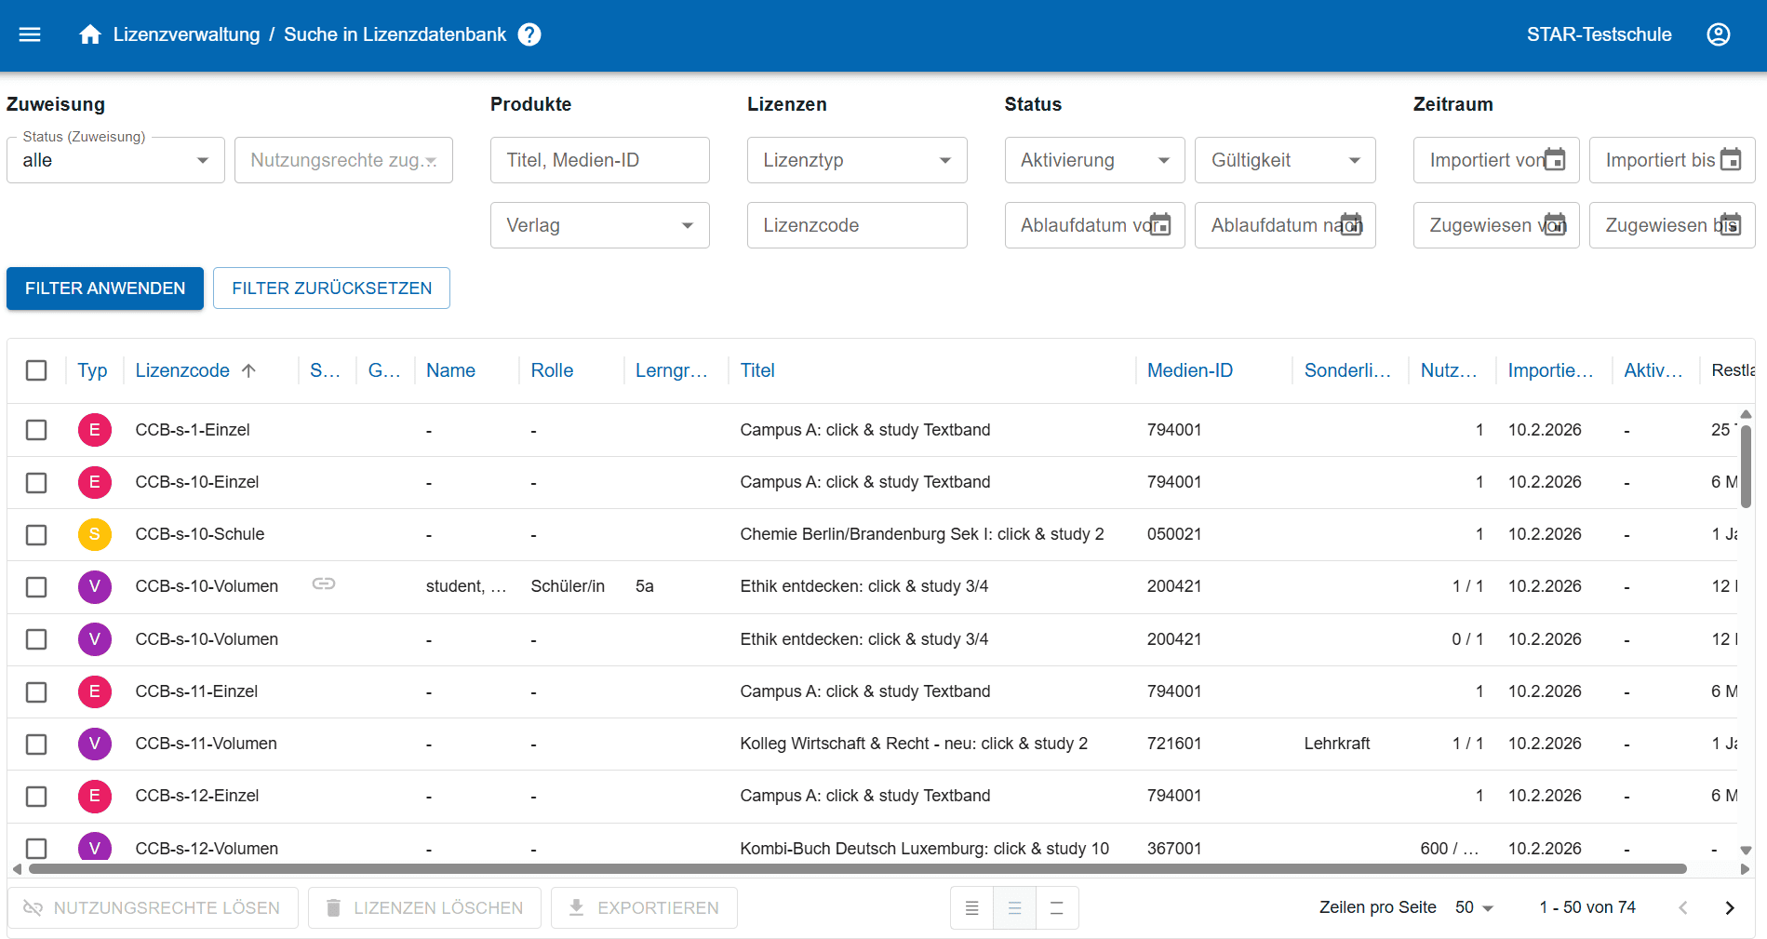
Task: Check the CCB-s-10-Schule row checkbox
Action: 36,535
